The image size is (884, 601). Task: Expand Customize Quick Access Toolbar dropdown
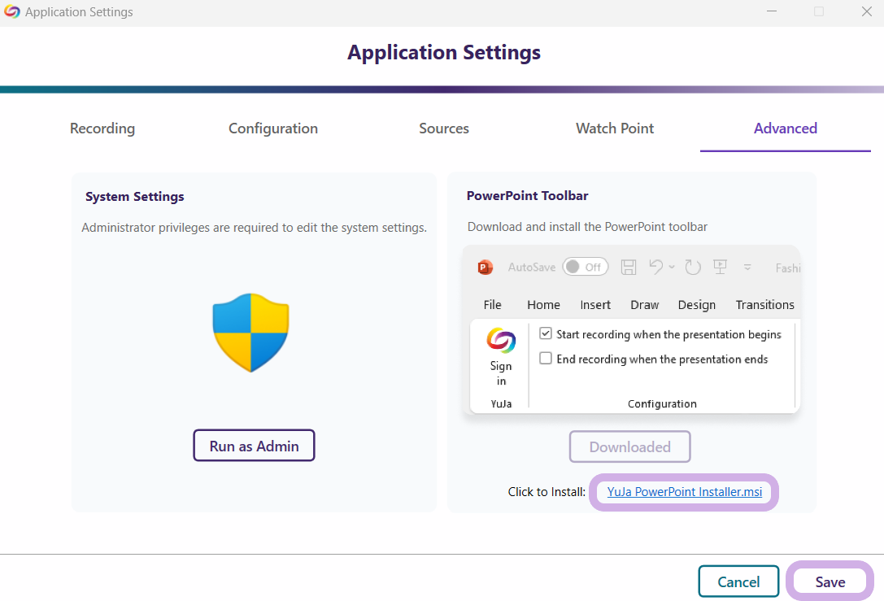coord(747,267)
